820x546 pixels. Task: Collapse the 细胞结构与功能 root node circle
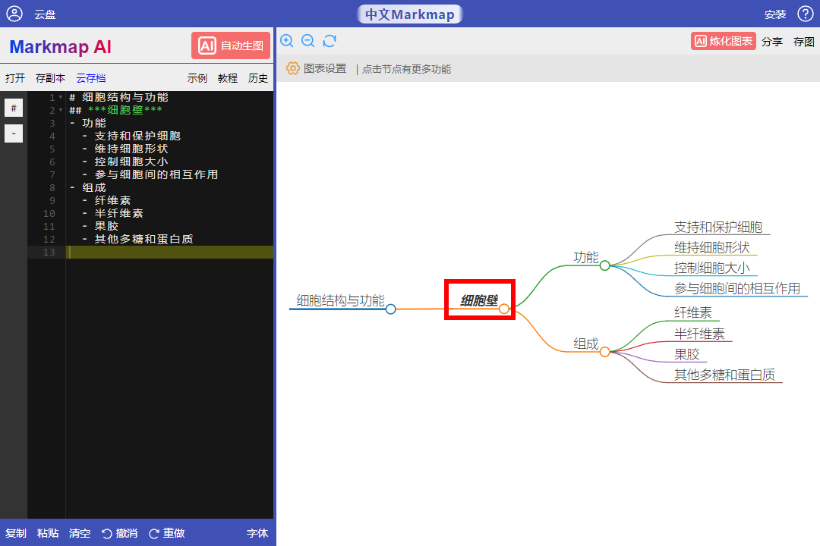tap(391, 309)
